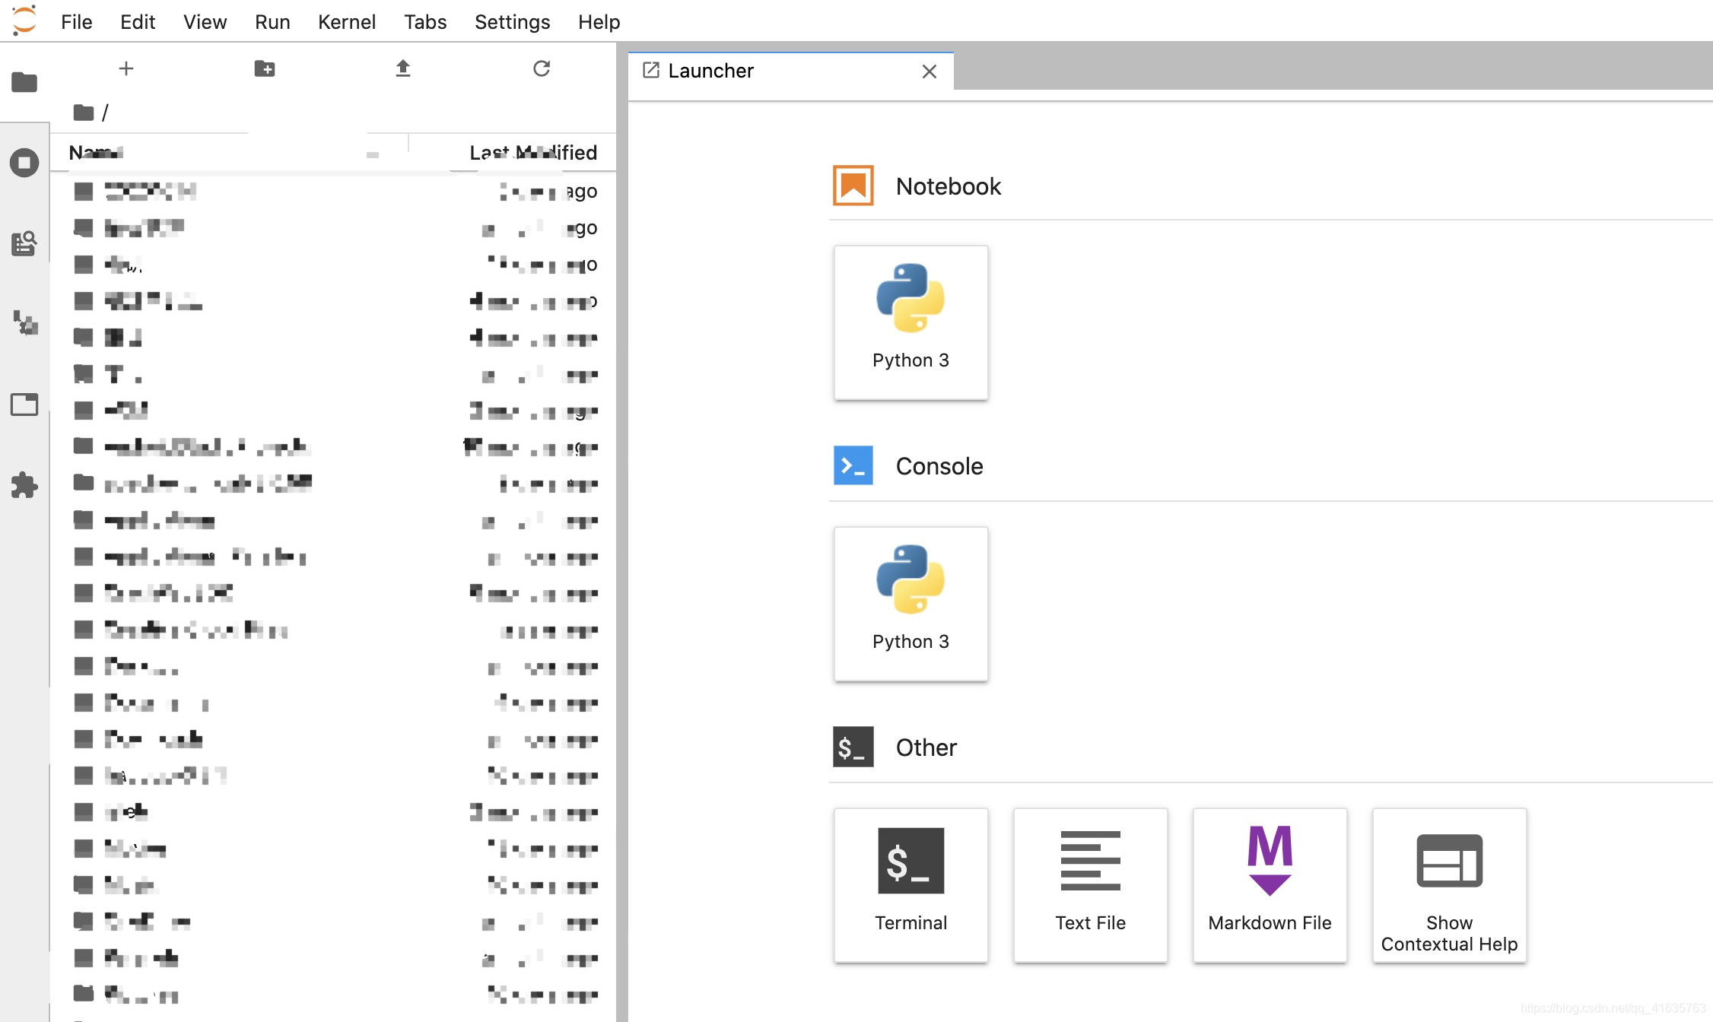The image size is (1713, 1022).
Task: Open the File Browser sidebar tab
Action: pos(24,81)
